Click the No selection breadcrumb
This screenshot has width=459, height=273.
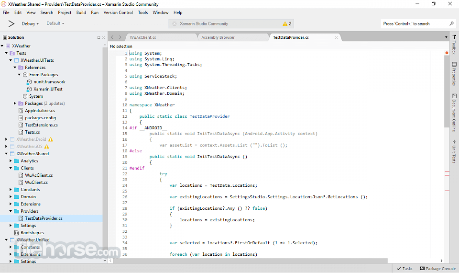(121, 46)
